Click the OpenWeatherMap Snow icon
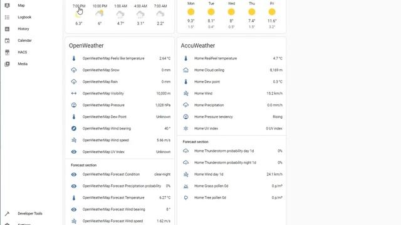The width and height of the screenshot is (401, 225). pyautogui.click(x=74, y=70)
